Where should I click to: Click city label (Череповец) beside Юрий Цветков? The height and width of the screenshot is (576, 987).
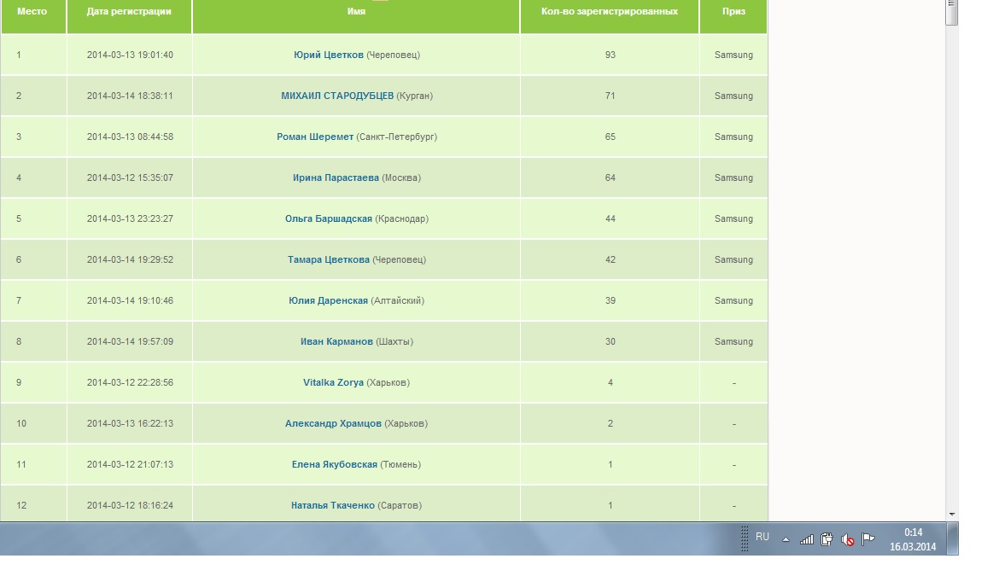393,55
